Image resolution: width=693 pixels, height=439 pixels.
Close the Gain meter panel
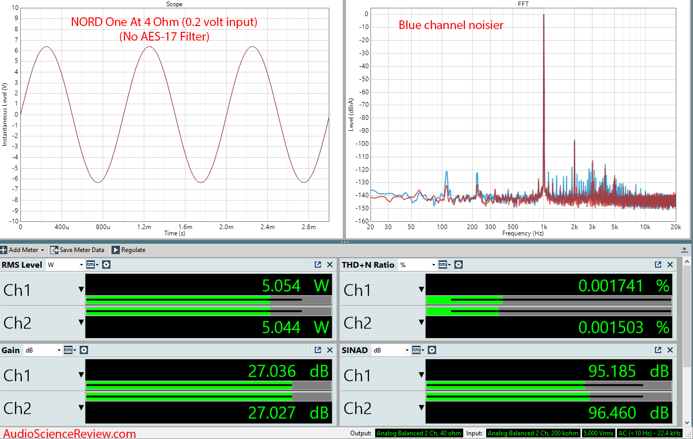pyautogui.click(x=330, y=350)
